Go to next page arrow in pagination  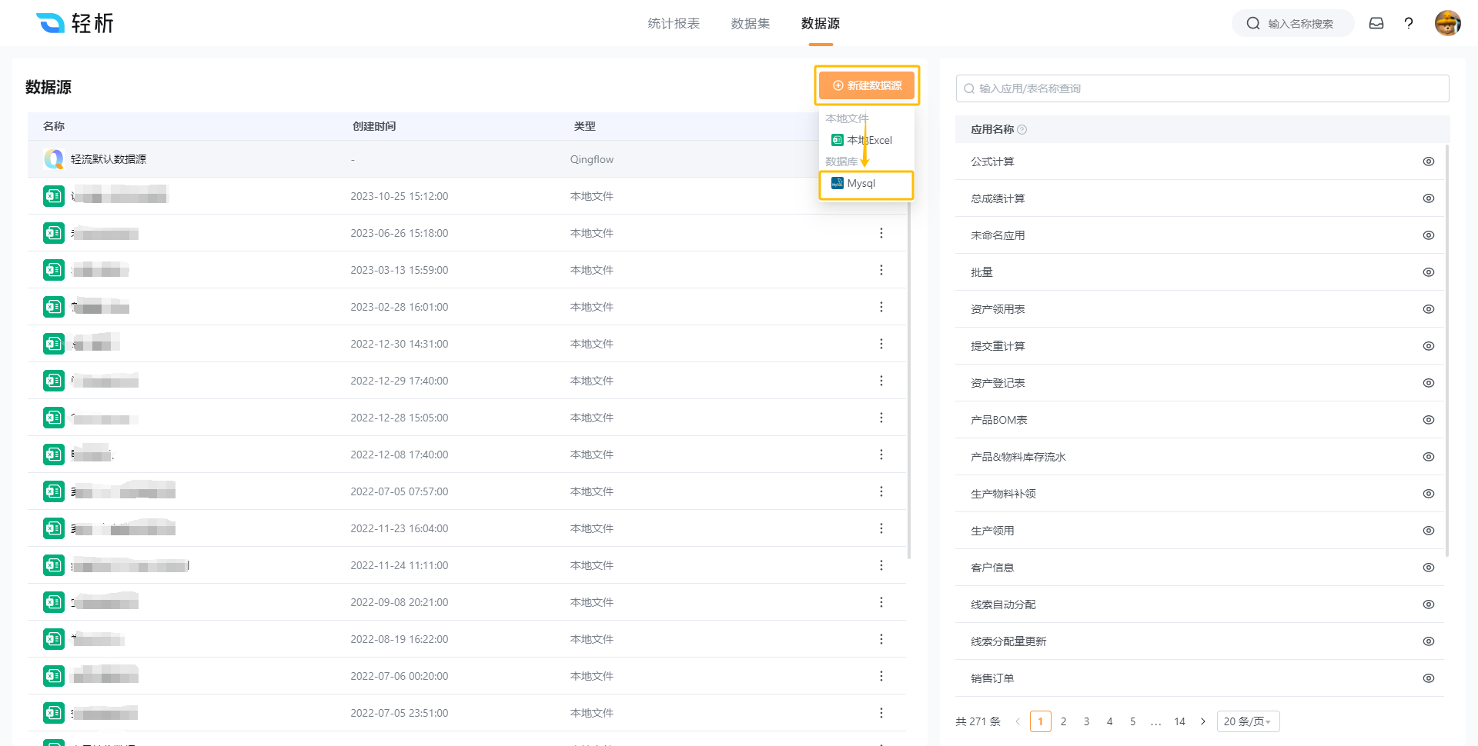pyautogui.click(x=1203, y=721)
